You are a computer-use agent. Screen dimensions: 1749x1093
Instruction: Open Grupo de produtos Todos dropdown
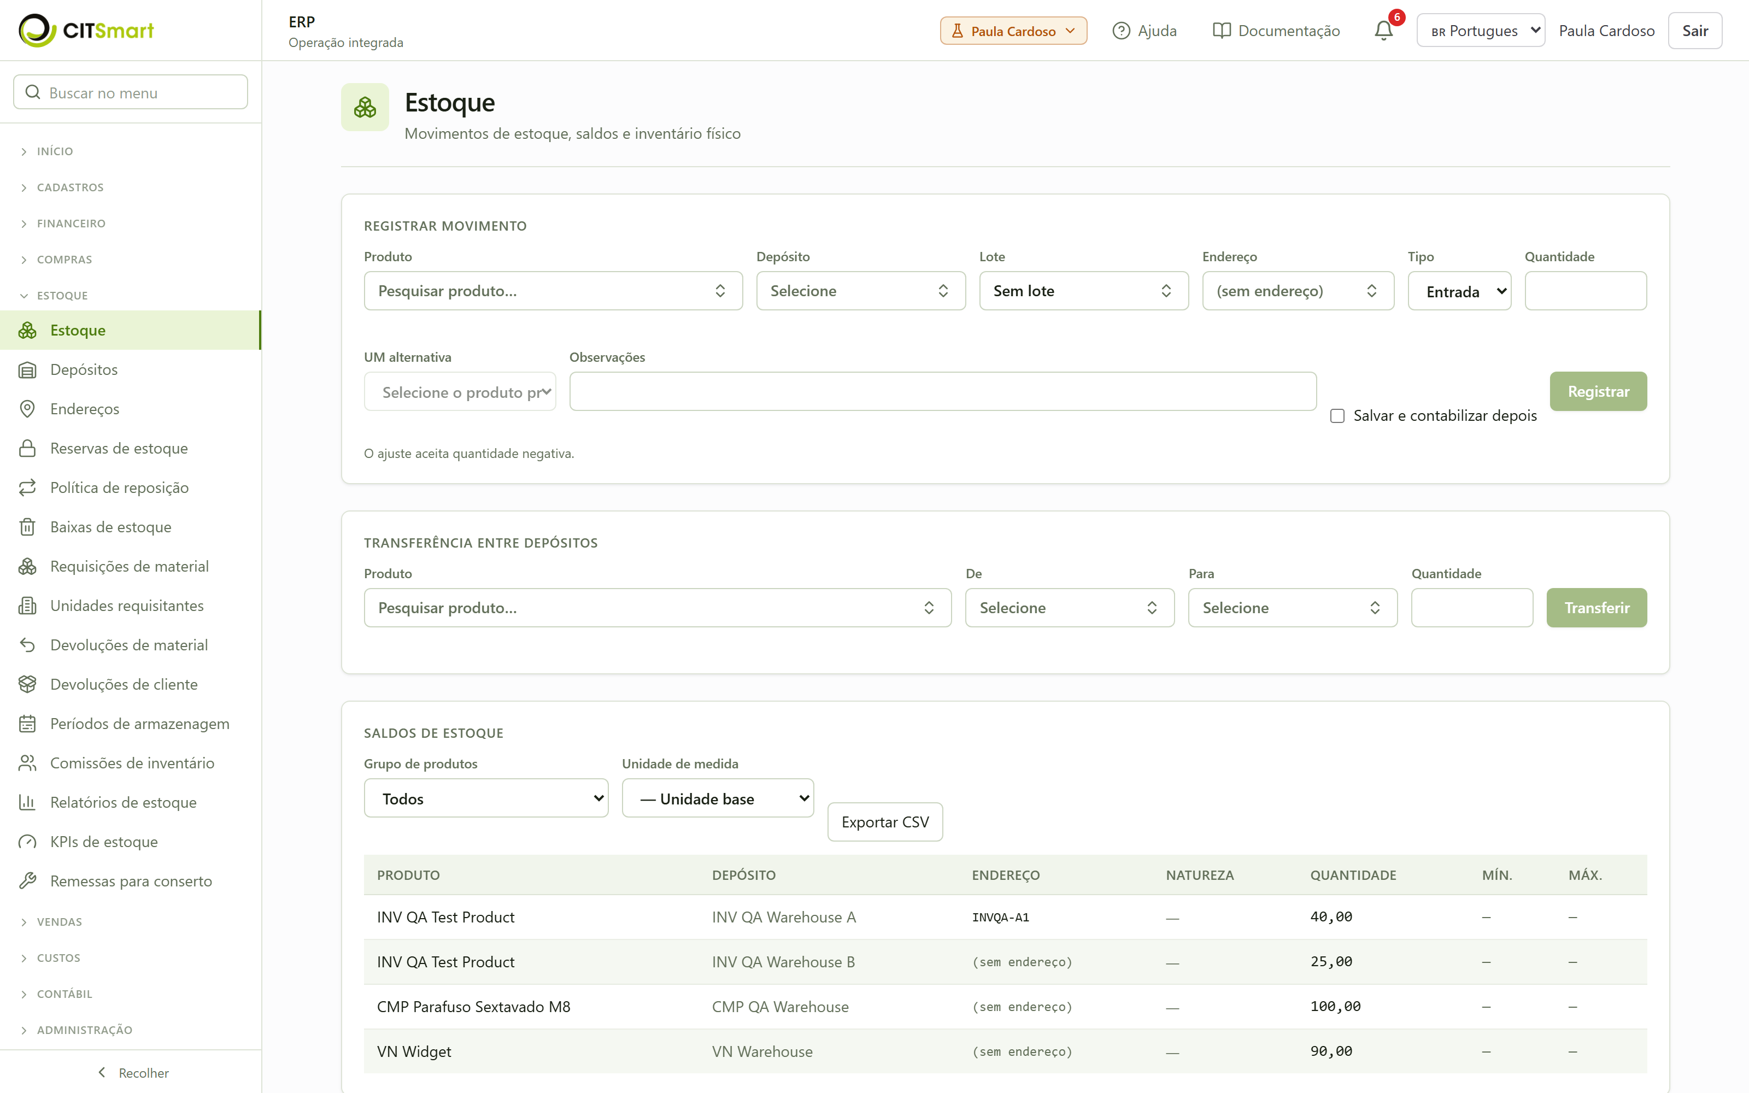486,798
